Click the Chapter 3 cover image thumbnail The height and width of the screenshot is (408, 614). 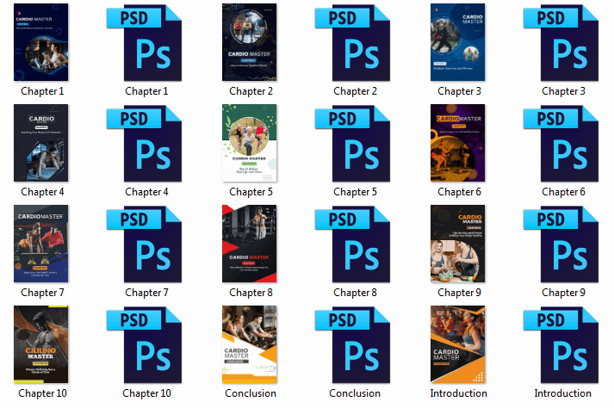click(x=458, y=43)
